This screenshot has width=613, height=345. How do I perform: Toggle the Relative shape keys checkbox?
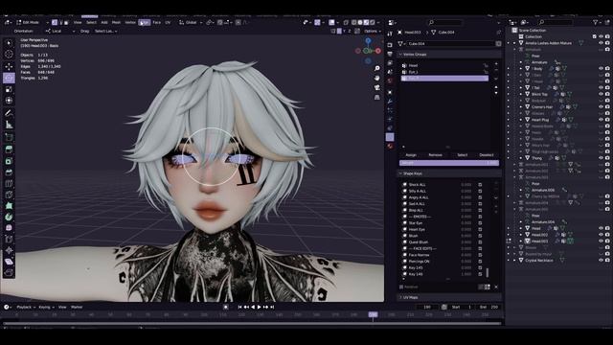pos(401,287)
